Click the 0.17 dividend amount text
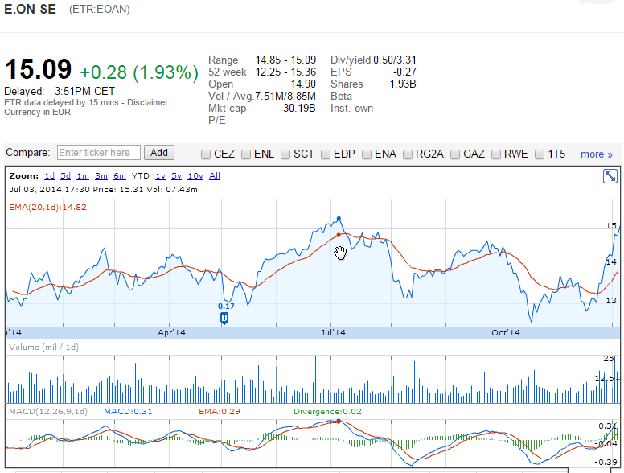The width and height of the screenshot is (624, 473). (226, 306)
